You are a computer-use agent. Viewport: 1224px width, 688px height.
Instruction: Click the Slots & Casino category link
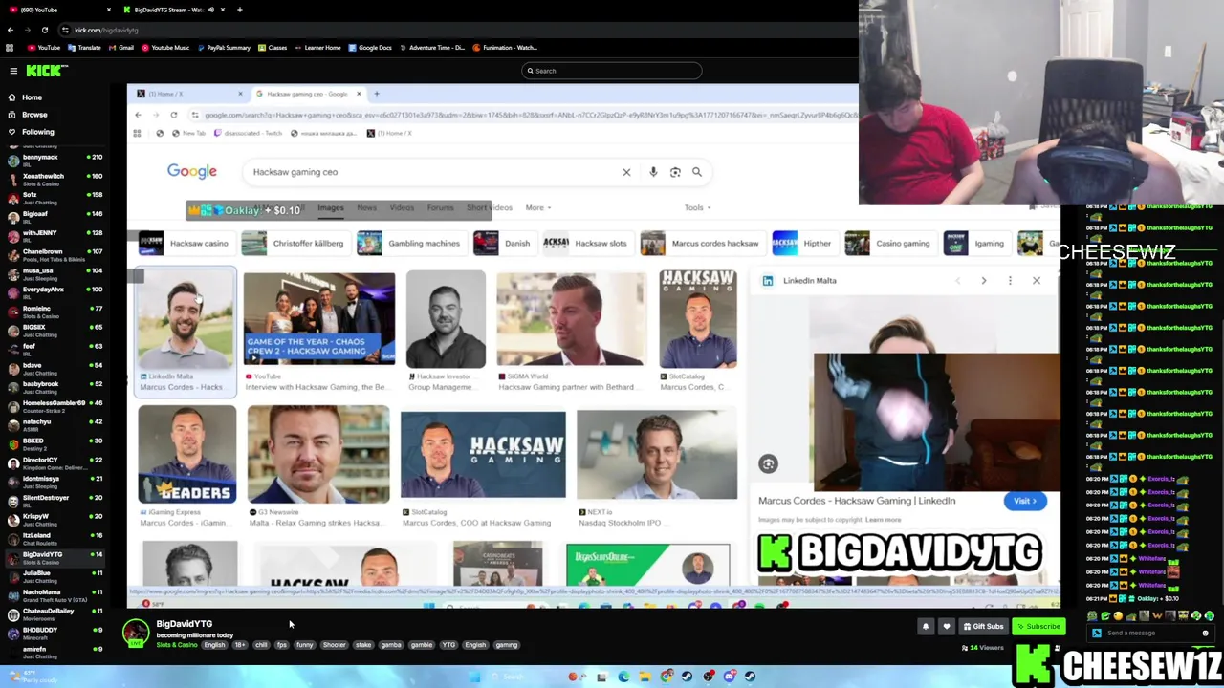coord(177,645)
